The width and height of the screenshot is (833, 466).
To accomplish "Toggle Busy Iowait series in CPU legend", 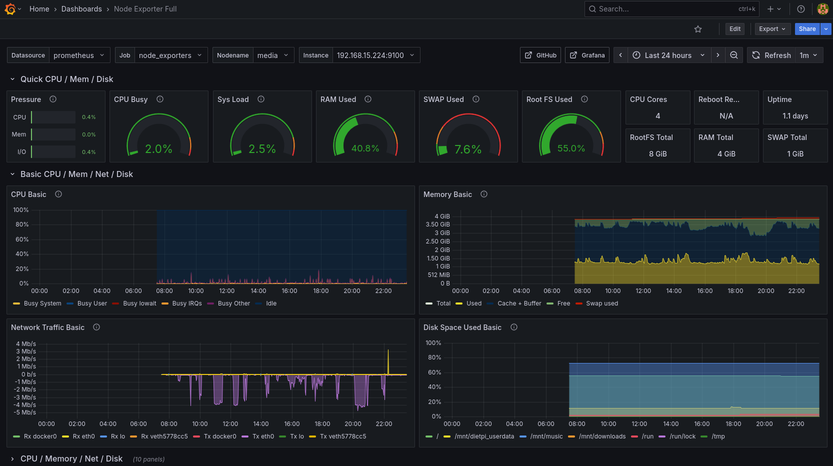I will (139, 303).
